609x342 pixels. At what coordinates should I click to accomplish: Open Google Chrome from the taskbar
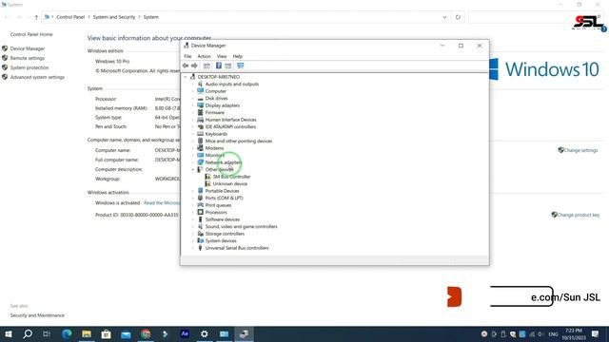[146, 333]
